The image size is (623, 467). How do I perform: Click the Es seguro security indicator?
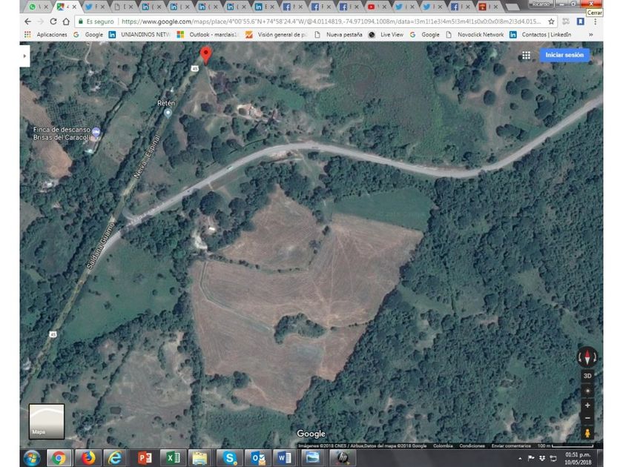click(x=96, y=21)
